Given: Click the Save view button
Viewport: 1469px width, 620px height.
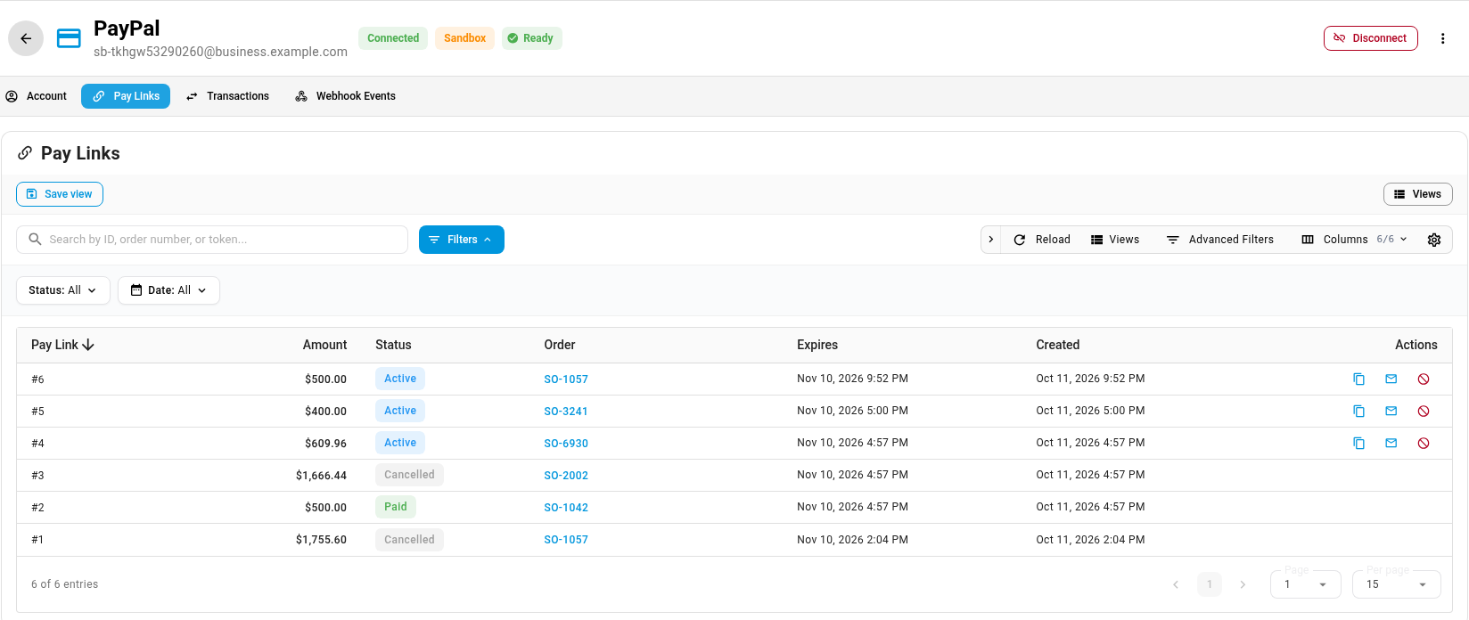Looking at the screenshot, I should click(60, 194).
